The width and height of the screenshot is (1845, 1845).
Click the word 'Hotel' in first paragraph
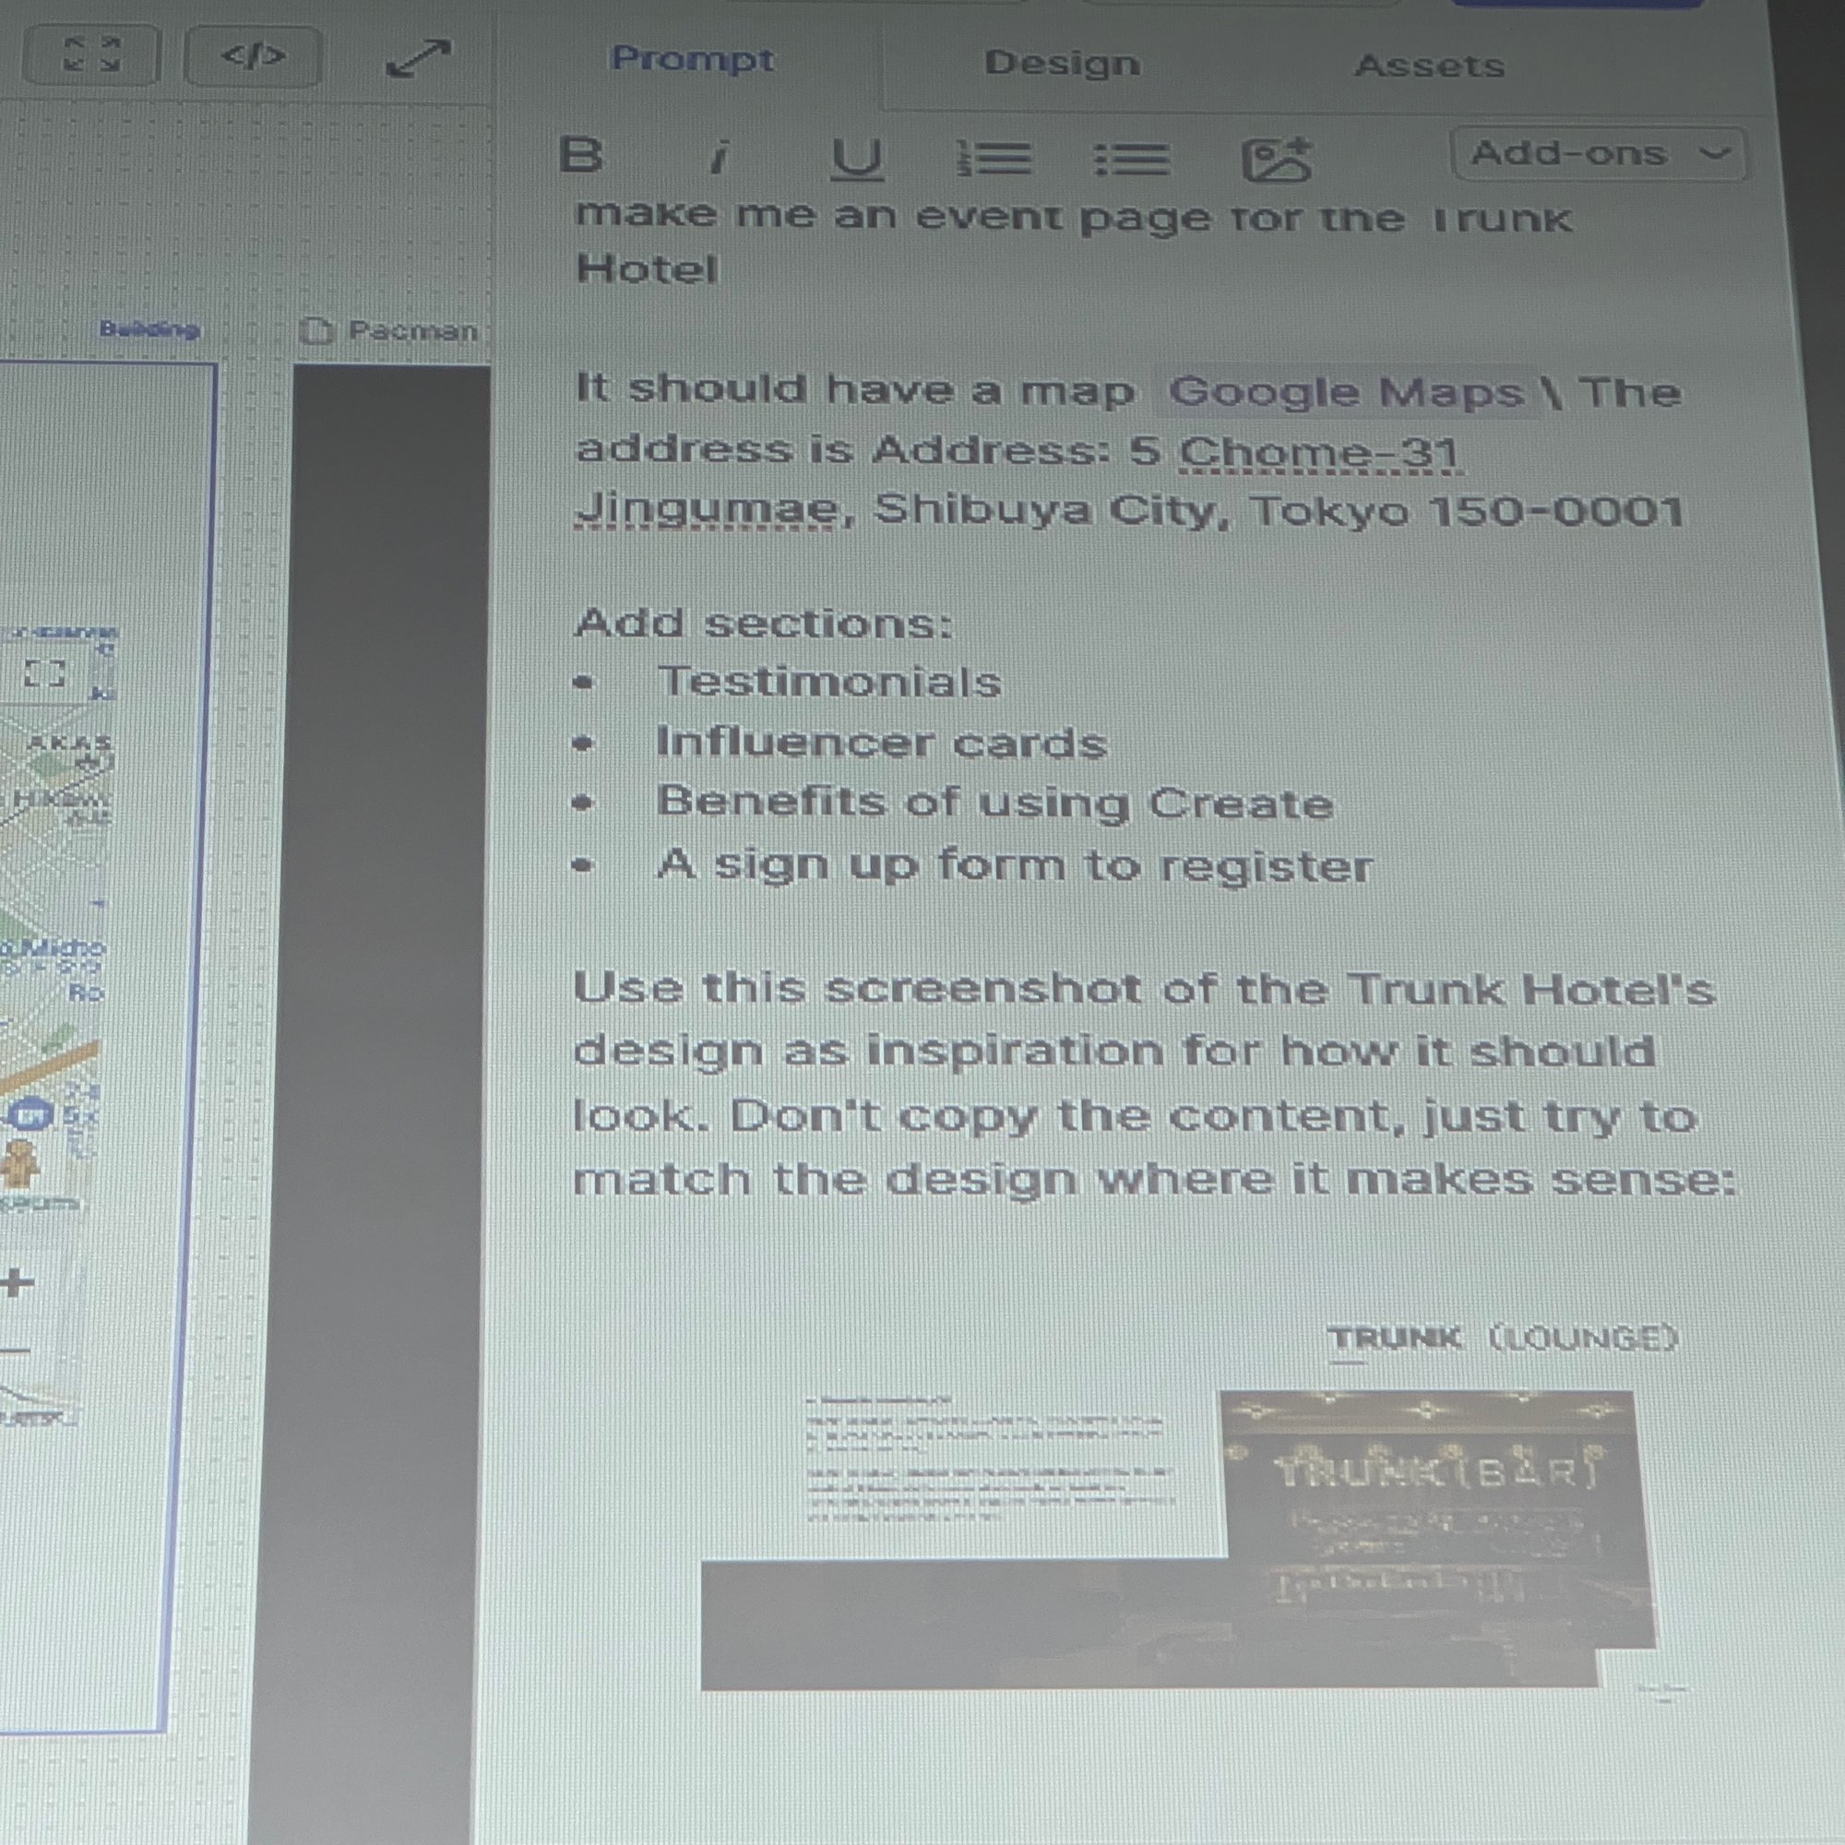click(647, 268)
